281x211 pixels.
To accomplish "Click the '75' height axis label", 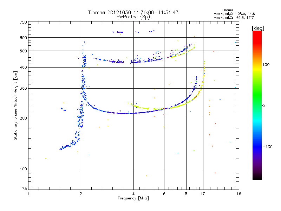I will click(25, 188).
